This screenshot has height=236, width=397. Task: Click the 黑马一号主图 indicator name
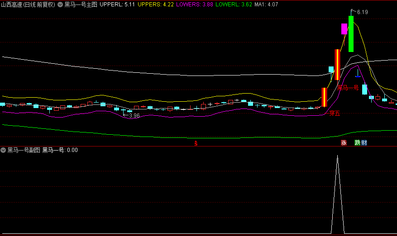click(81, 5)
